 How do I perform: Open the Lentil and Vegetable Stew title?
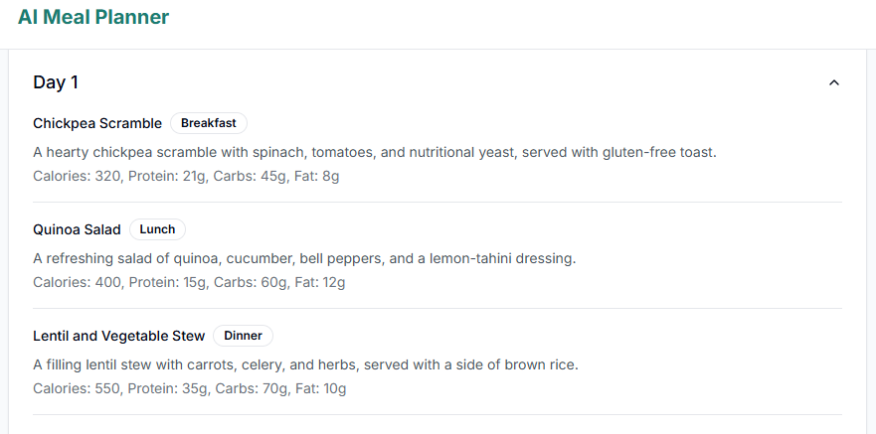[119, 336]
